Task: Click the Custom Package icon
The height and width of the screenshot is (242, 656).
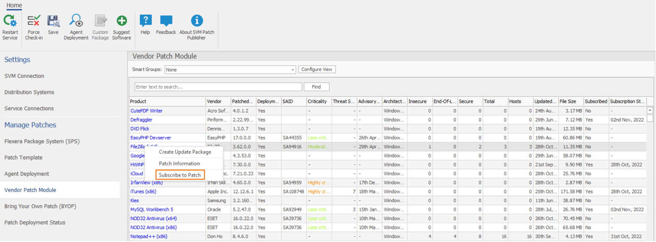Action: click(100, 21)
